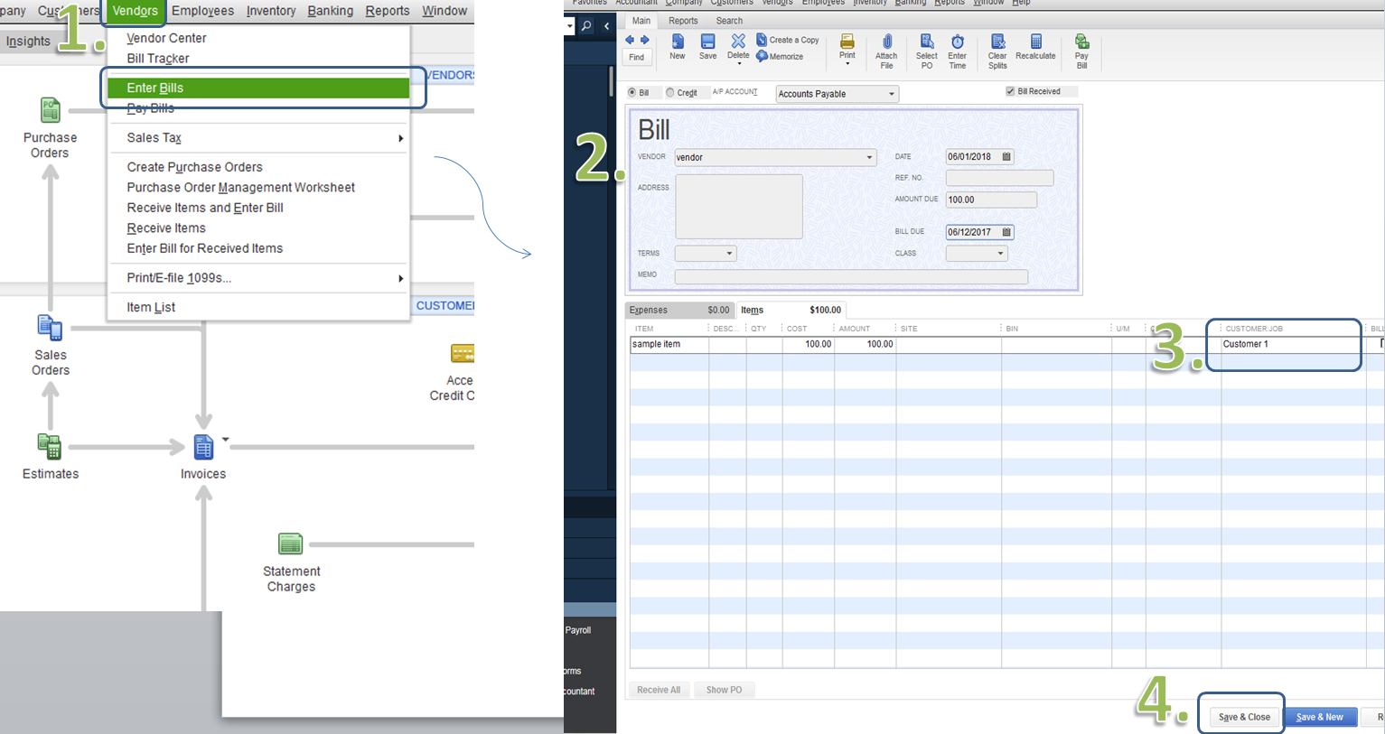Image resolution: width=1385 pixels, height=734 pixels.
Task: Toggle the Bill Received checkbox
Action: point(1010,91)
